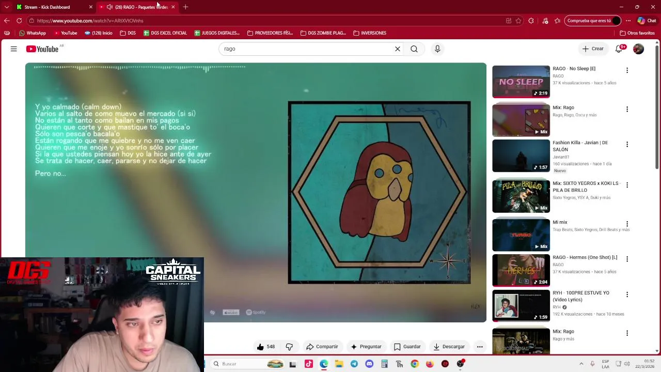661x372 pixels.
Task: Open JUEGOS DIGITALES bookmark
Action: 217,33
